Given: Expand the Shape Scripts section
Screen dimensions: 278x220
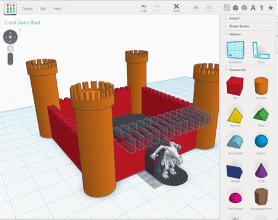Looking at the screenshot, I should (x=239, y=26).
